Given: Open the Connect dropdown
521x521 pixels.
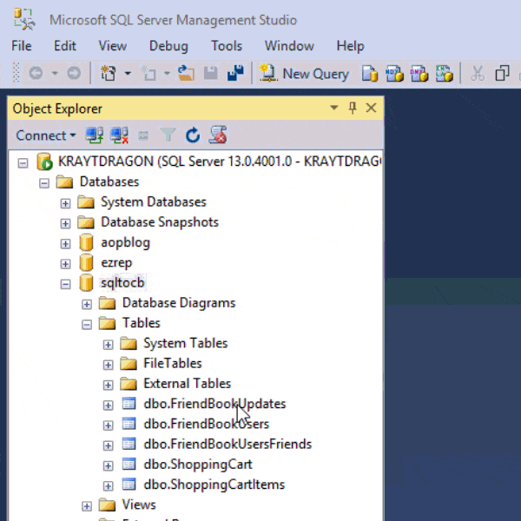Looking at the screenshot, I should tap(46, 135).
